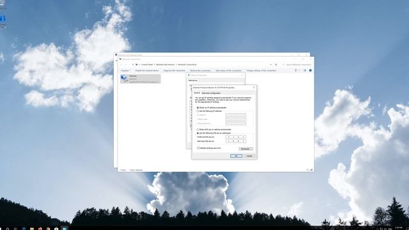Enable 'Validate settings upon exit' checkbox
409x230 pixels.
click(199, 148)
